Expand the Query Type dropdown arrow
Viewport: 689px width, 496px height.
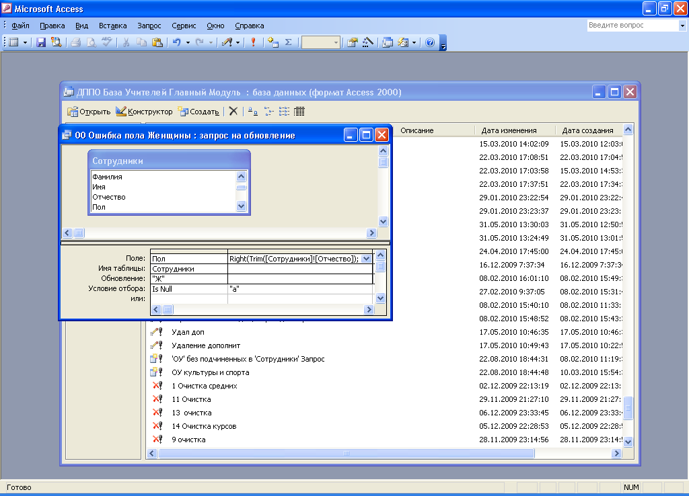coord(238,42)
